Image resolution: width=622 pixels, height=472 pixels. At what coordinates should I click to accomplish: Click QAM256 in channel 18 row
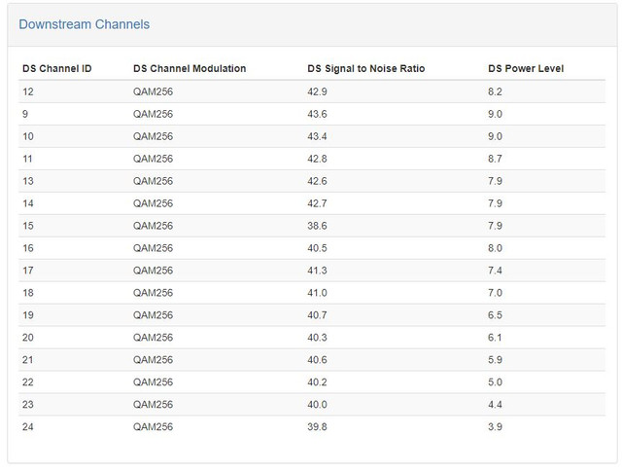coord(153,293)
